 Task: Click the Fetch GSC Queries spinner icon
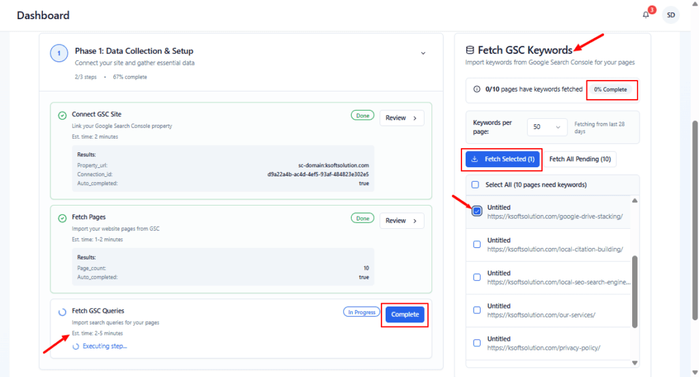[x=63, y=311]
